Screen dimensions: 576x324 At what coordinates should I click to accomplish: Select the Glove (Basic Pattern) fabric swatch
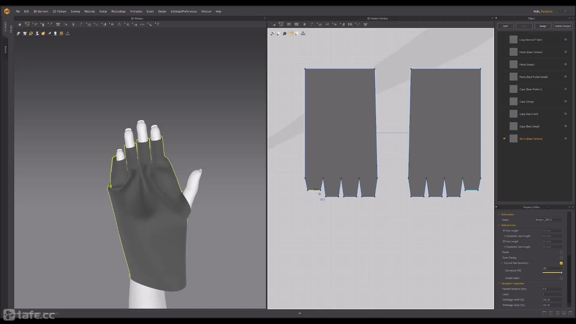click(514, 139)
